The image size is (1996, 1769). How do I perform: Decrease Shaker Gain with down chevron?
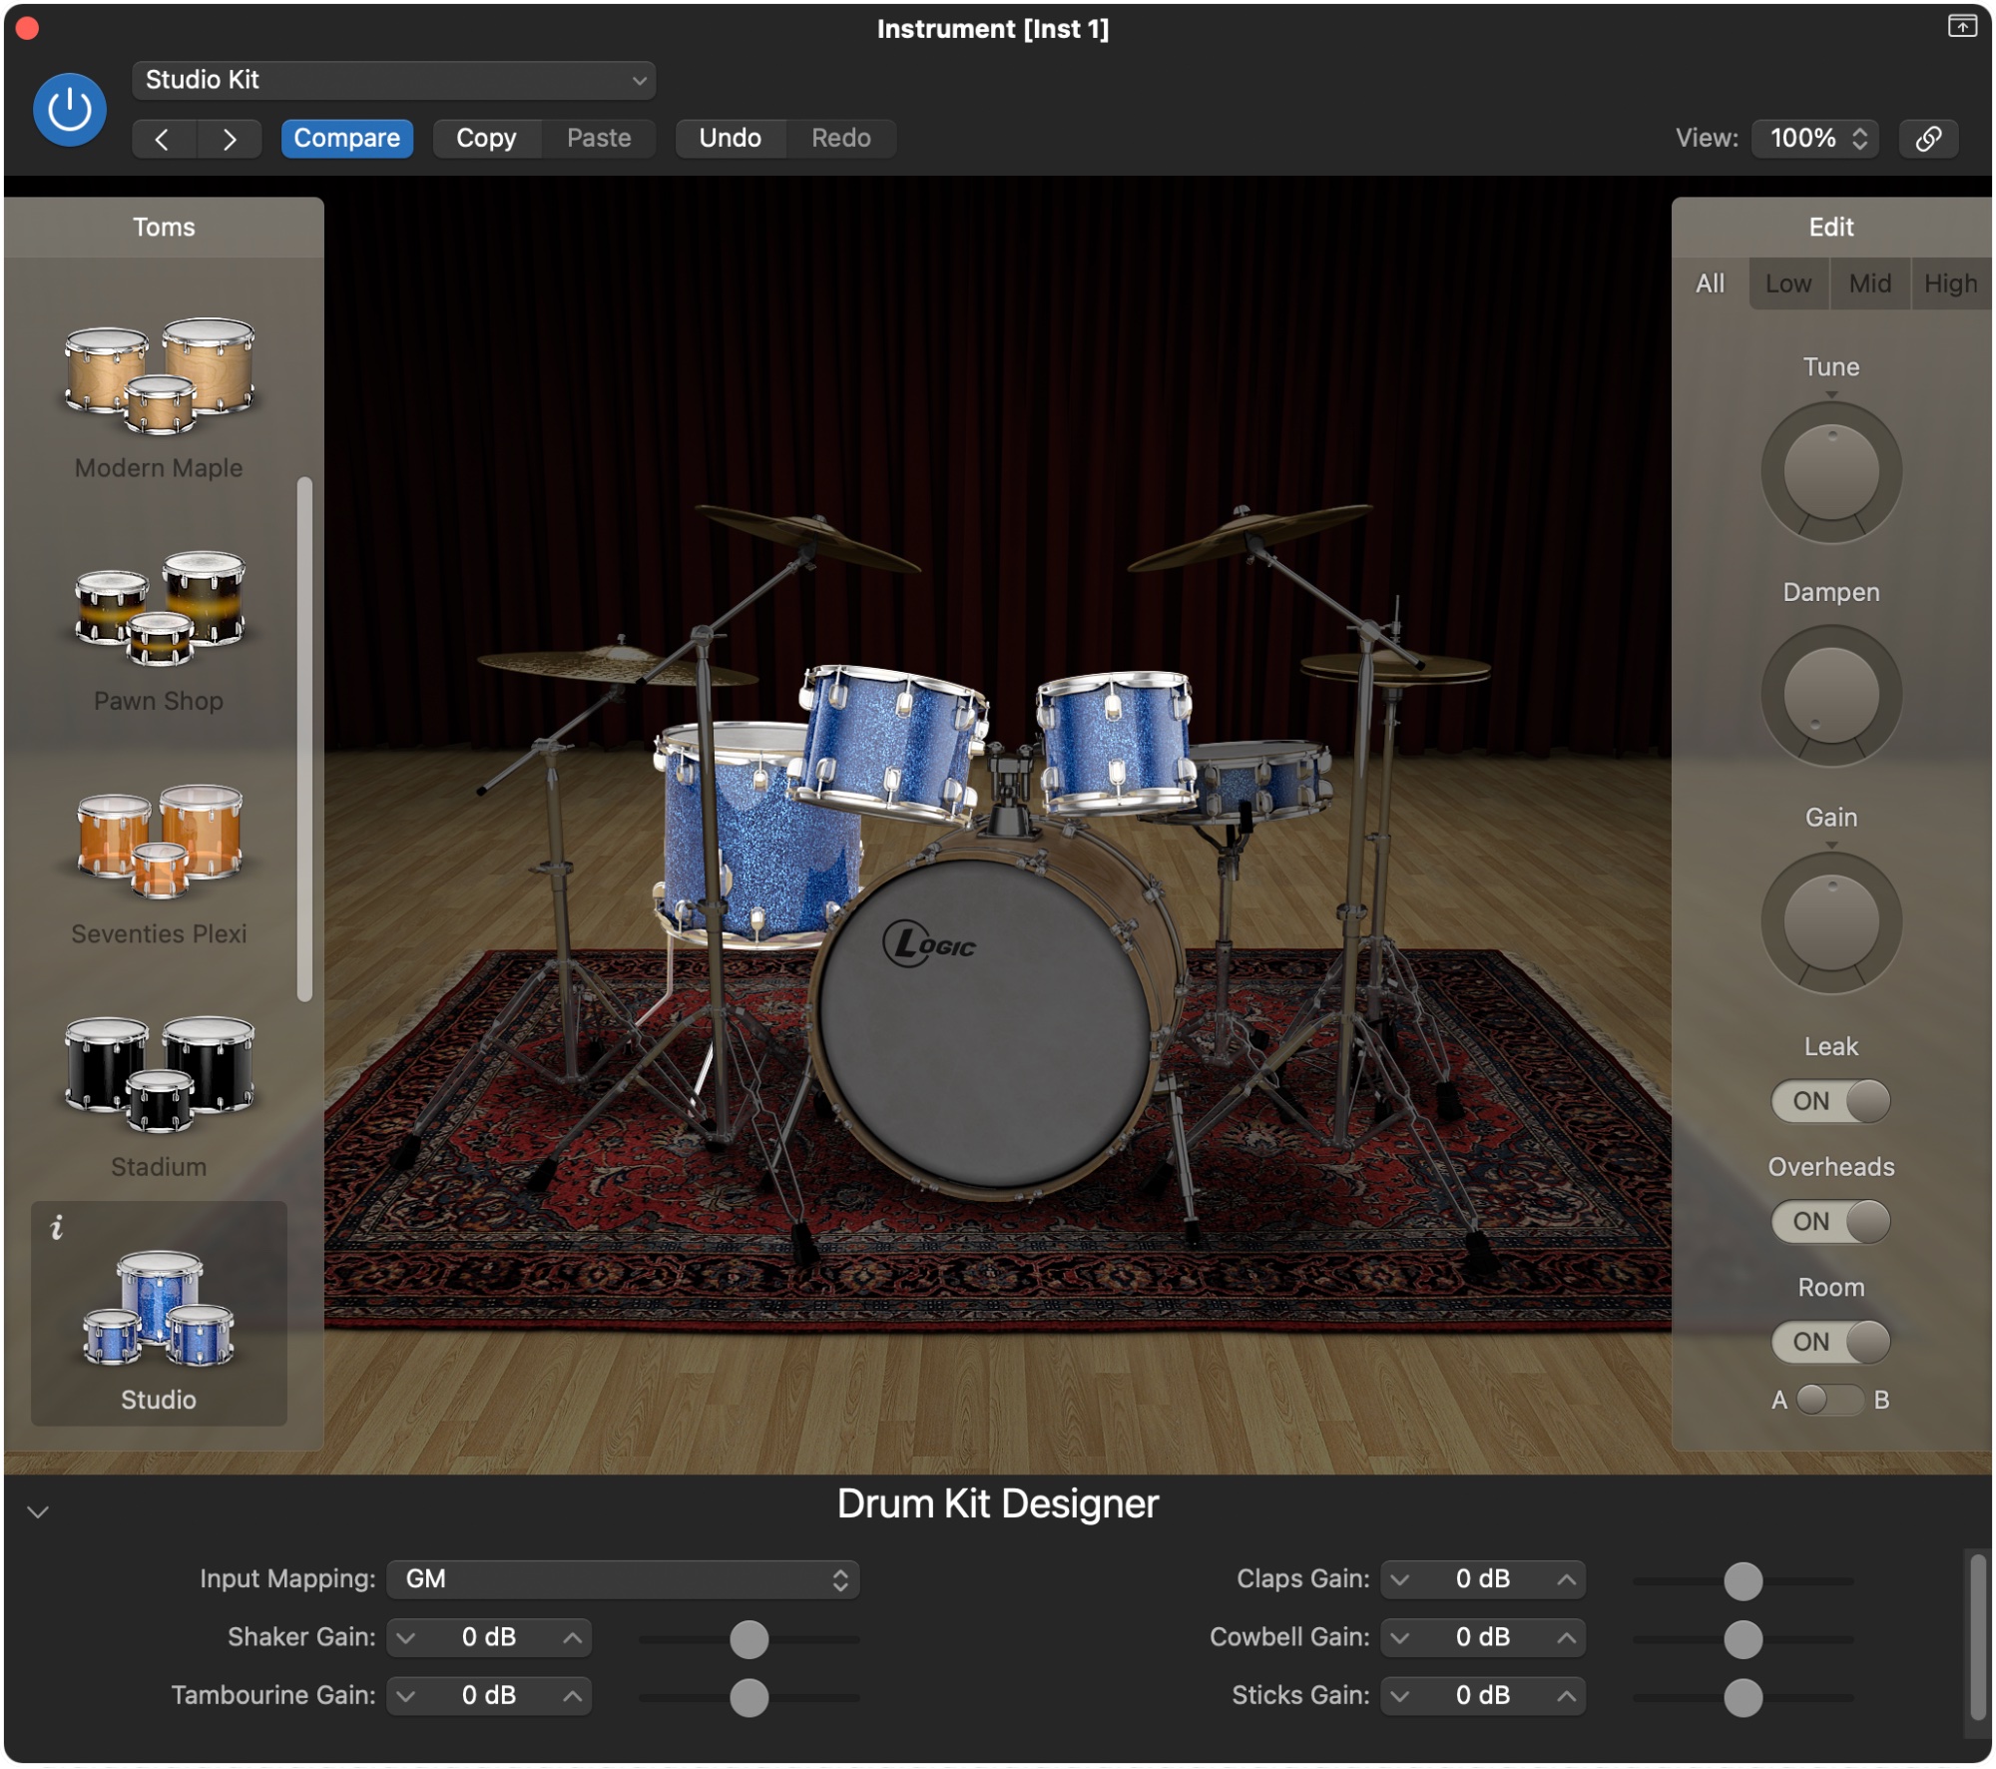point(405,1638)
